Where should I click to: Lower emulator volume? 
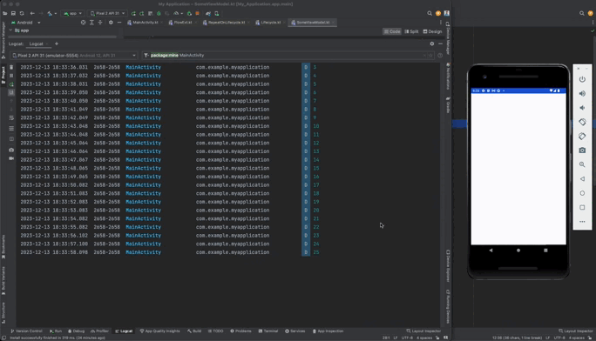coord(582,108)
